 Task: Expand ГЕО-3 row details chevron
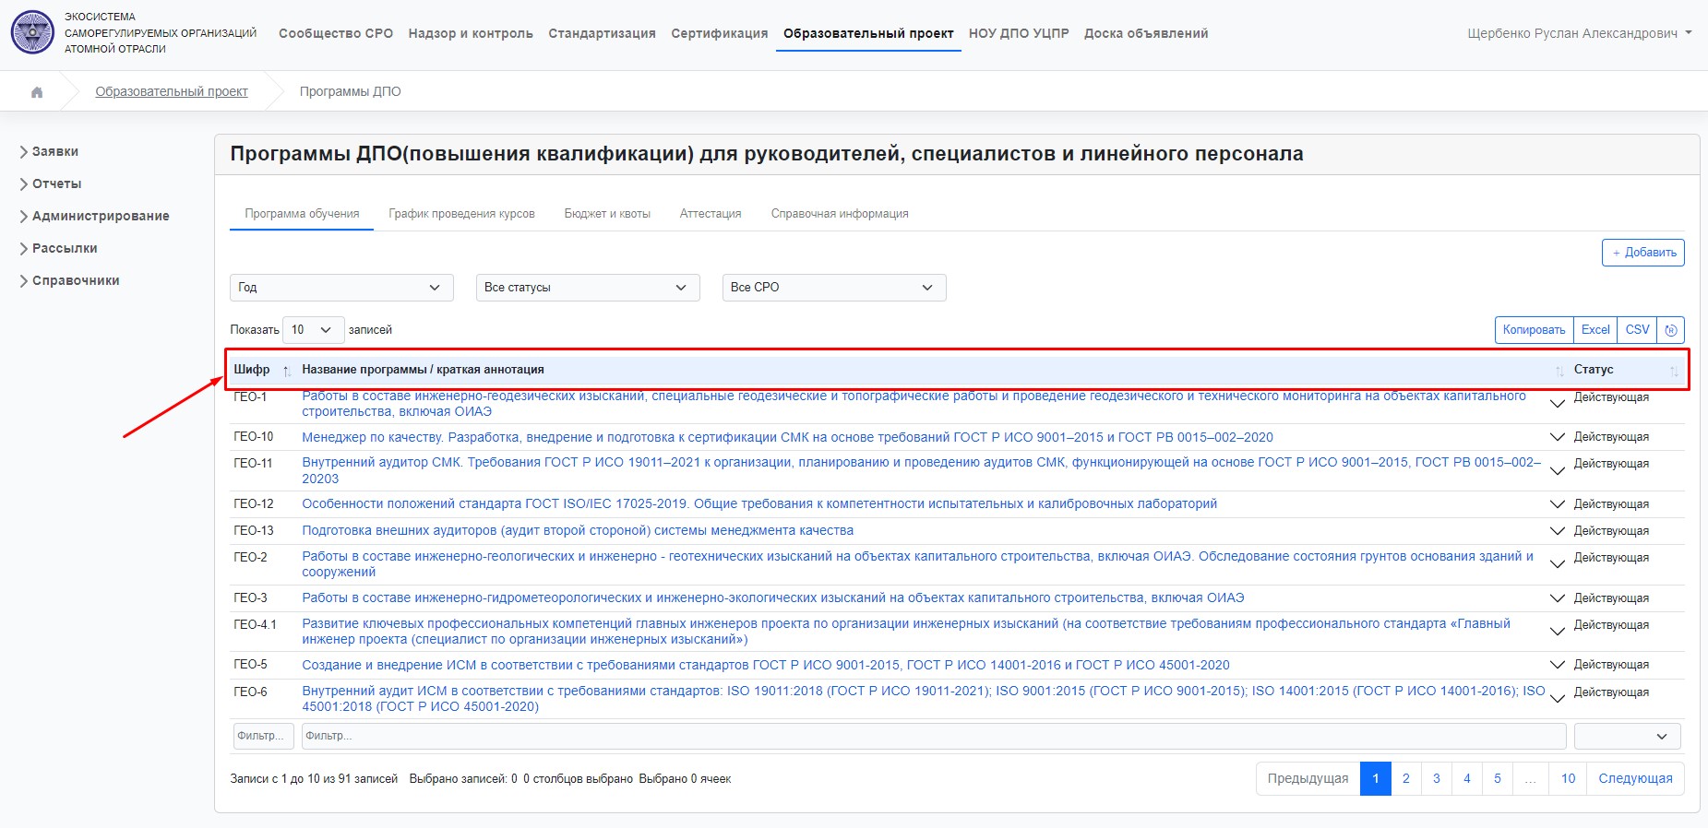pos(1558,598)
